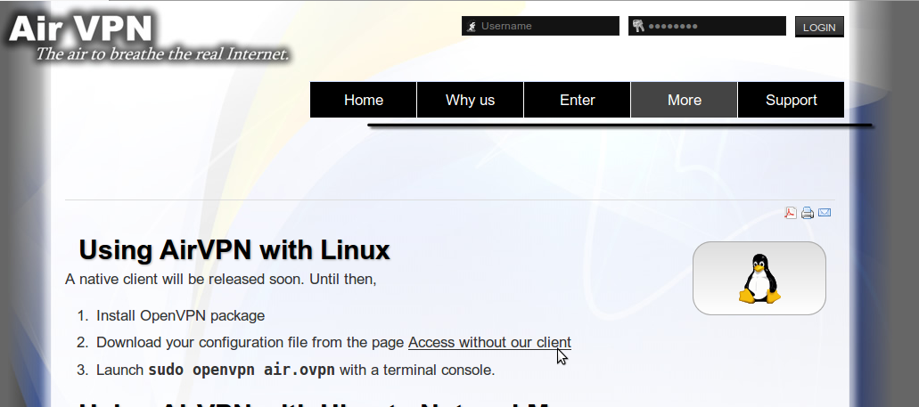The height and width of the screenshot is (407, 919).
Task: Focus the Username input field
Action: point(547,26)
